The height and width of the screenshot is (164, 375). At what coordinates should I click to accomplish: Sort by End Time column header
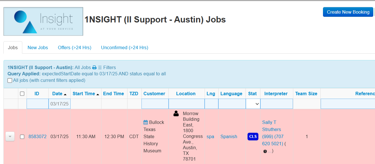pos(113,94)
